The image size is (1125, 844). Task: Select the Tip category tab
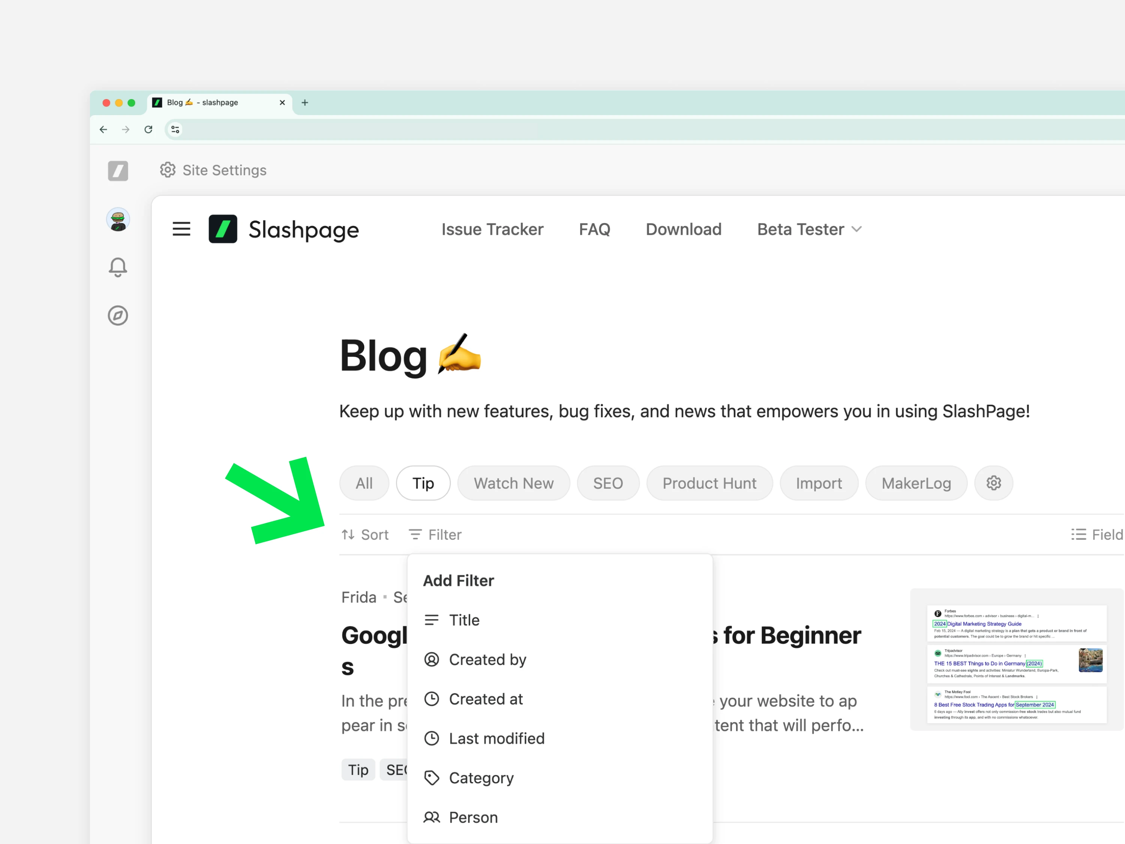[x=423, y=483]
